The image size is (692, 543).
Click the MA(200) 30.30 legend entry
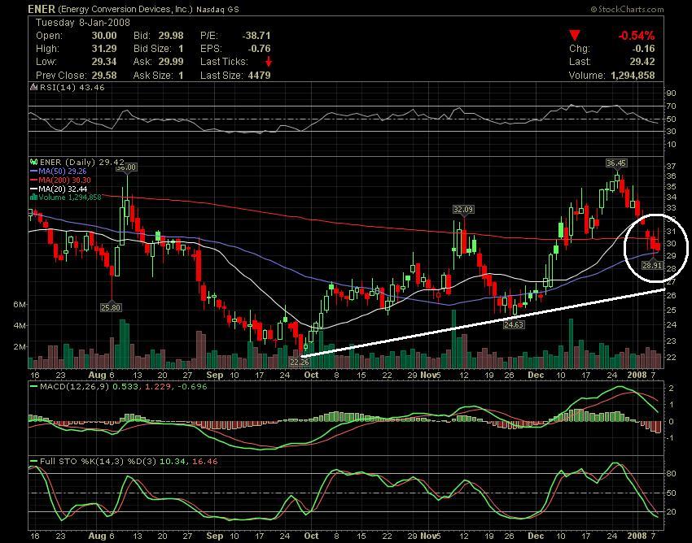click(x=64, y=180)
